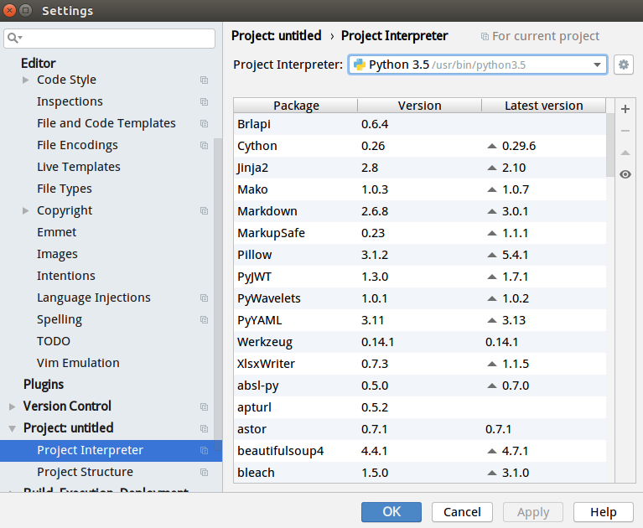Click the project-level icon beside Version Control

point(204,406)
